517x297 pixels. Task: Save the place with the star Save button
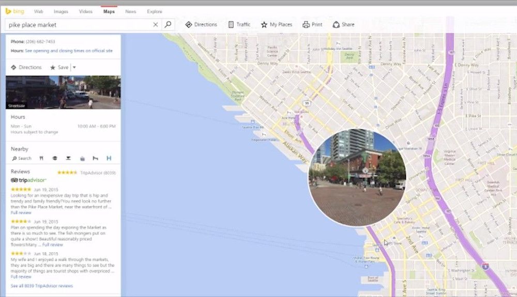coord(59,68)
